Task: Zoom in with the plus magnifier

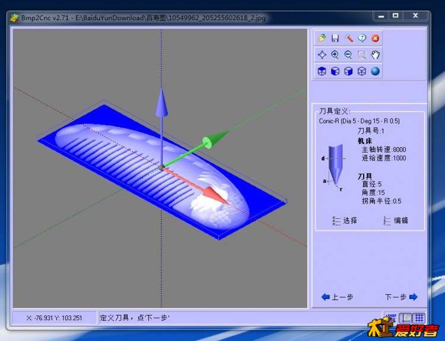Action: [x=335, y=55]
